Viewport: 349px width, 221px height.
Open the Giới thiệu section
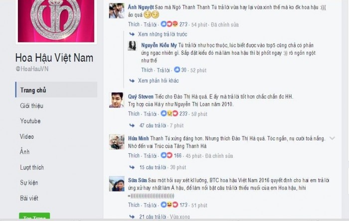pos(31,106)
